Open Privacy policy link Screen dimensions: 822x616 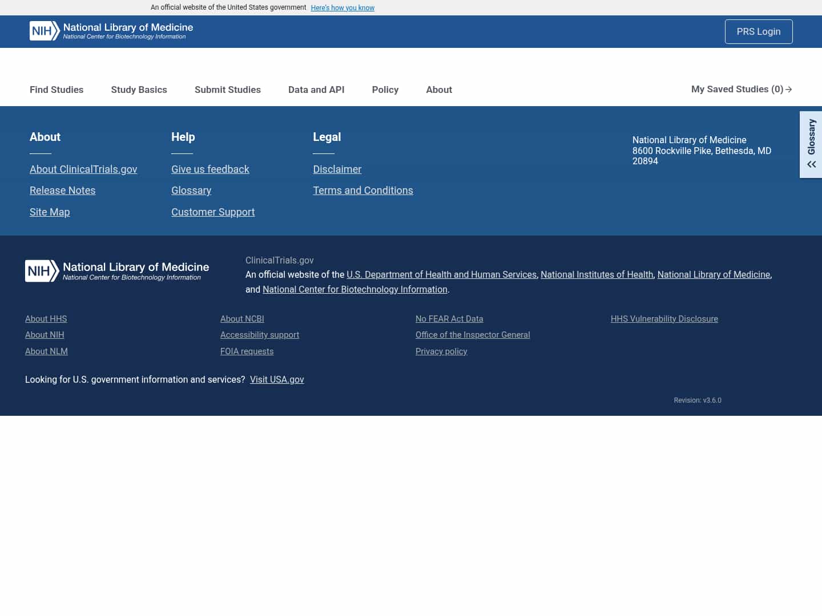tap(441, 351)
